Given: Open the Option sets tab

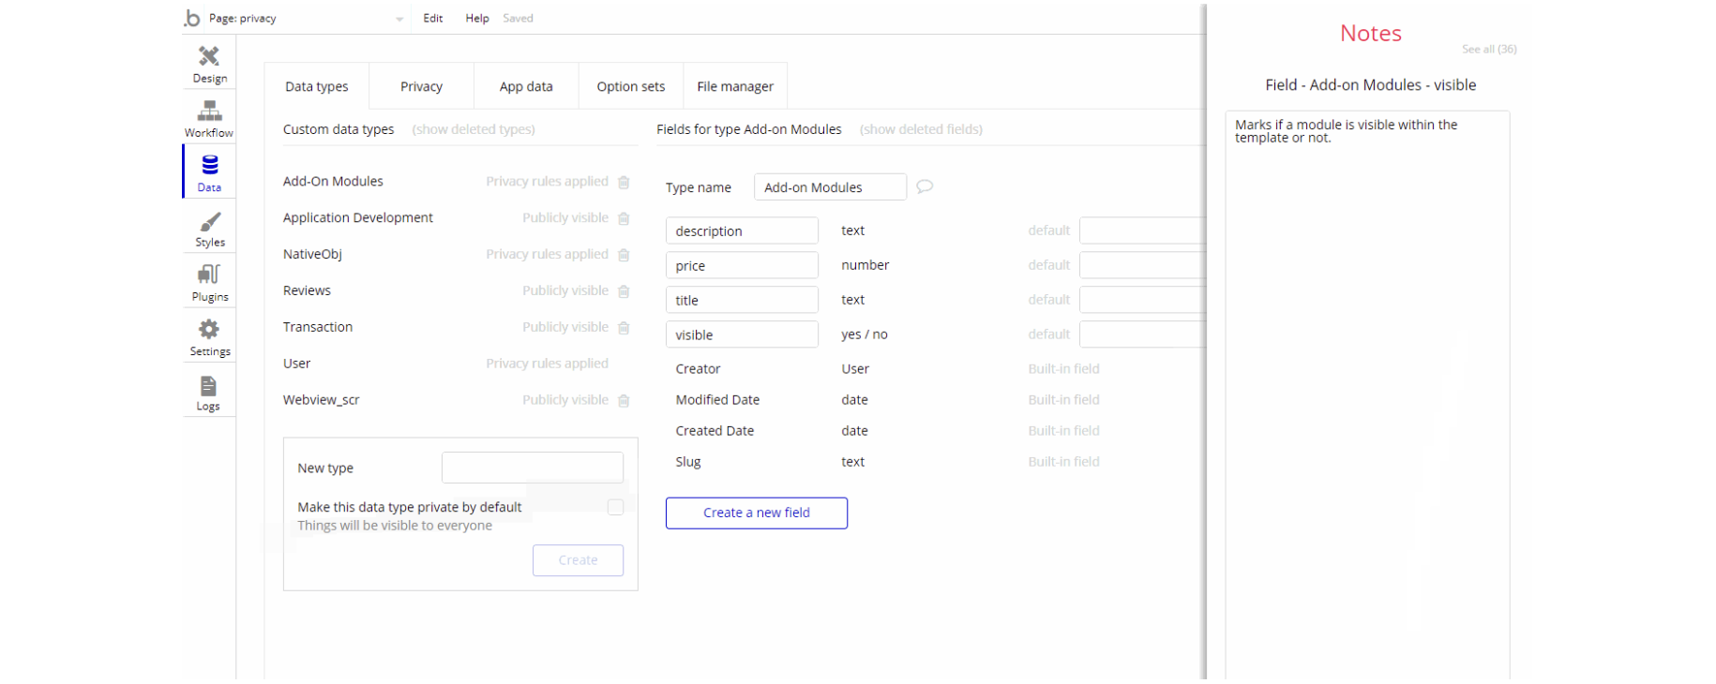Looking at the screenshot, I should click(630, 86).
